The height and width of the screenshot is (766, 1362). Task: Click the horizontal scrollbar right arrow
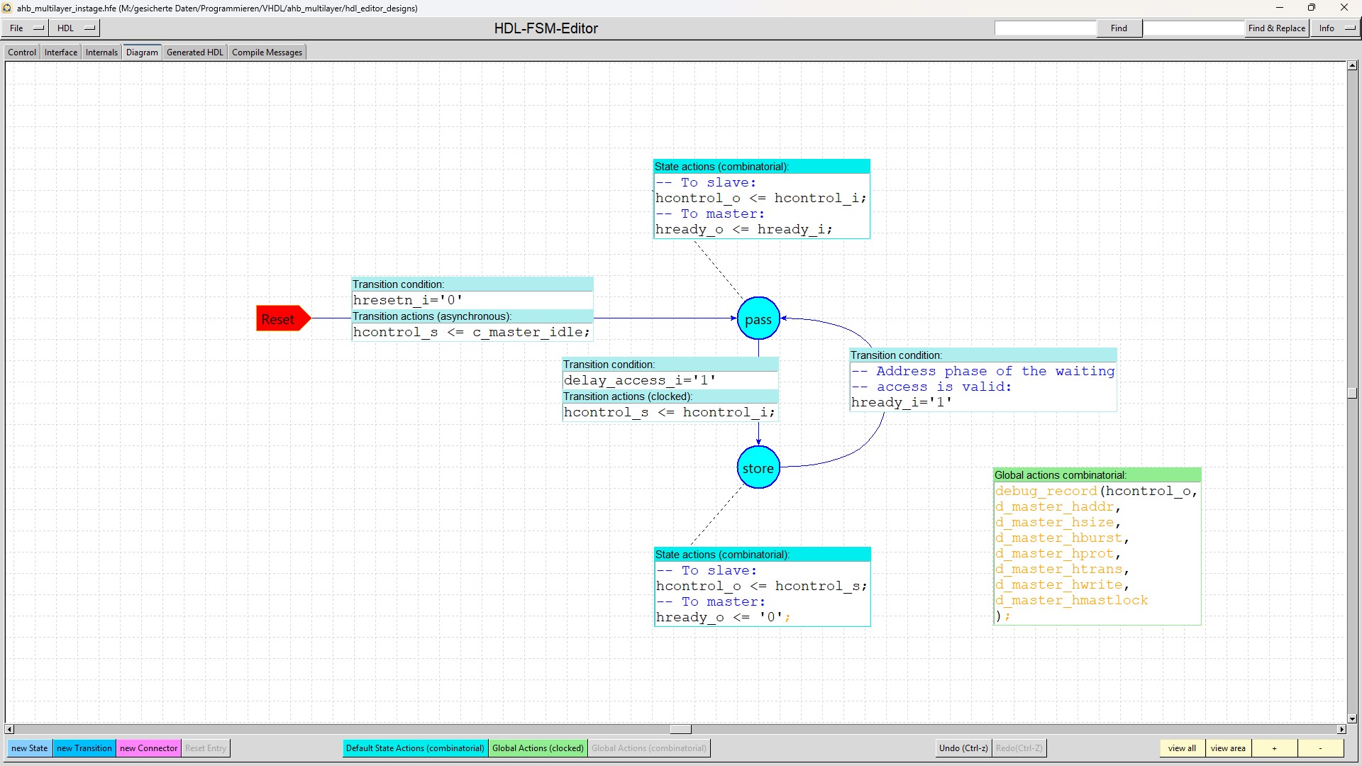[1341, 729]
